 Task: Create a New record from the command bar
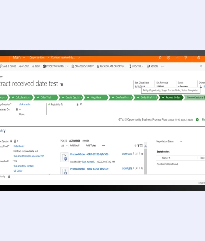pos(36,66)
